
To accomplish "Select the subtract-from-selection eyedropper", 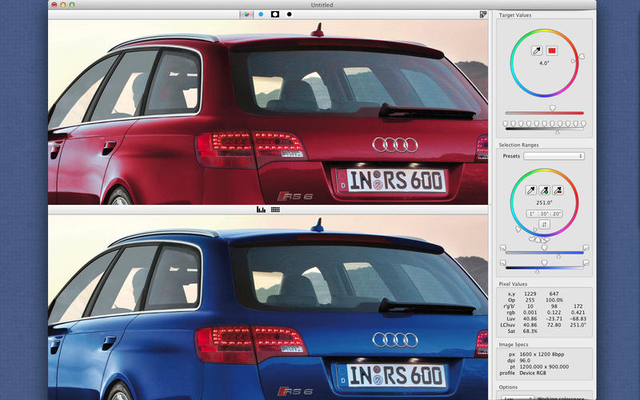I will 558,190.
